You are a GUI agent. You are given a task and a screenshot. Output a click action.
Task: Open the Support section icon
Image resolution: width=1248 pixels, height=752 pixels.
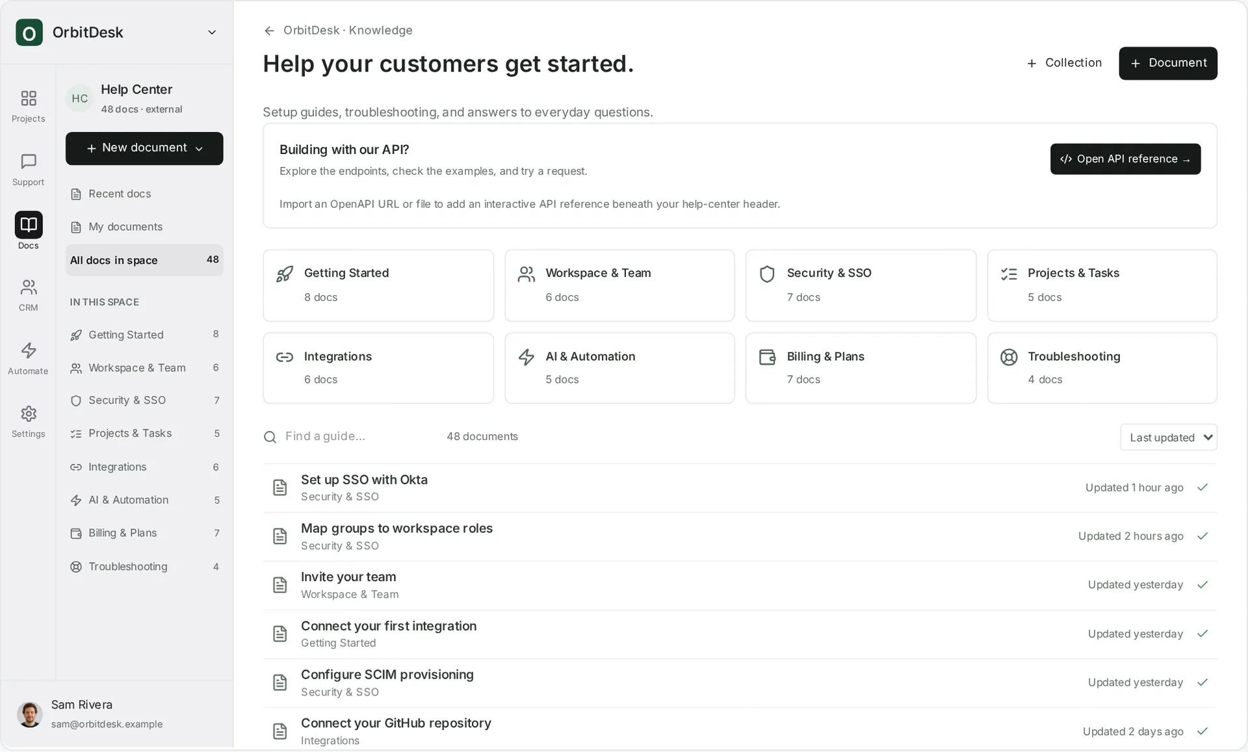pos(29,161)
